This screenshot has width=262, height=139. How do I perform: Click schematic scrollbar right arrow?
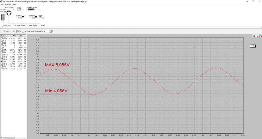point(261,27)
